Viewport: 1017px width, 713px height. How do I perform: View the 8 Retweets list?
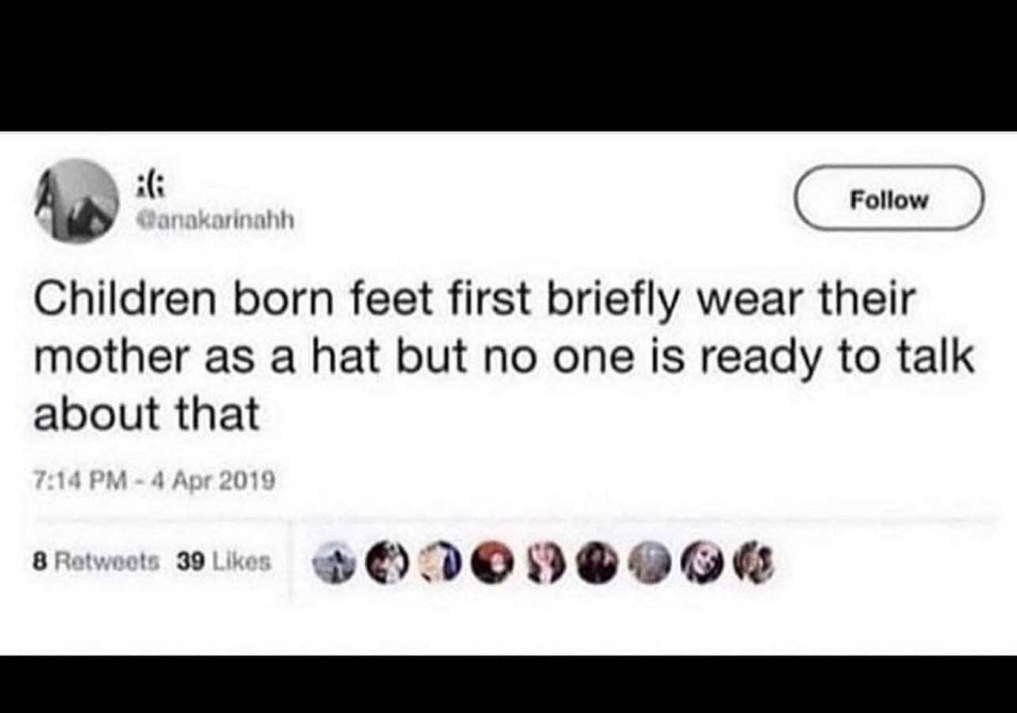coord(95,562)
